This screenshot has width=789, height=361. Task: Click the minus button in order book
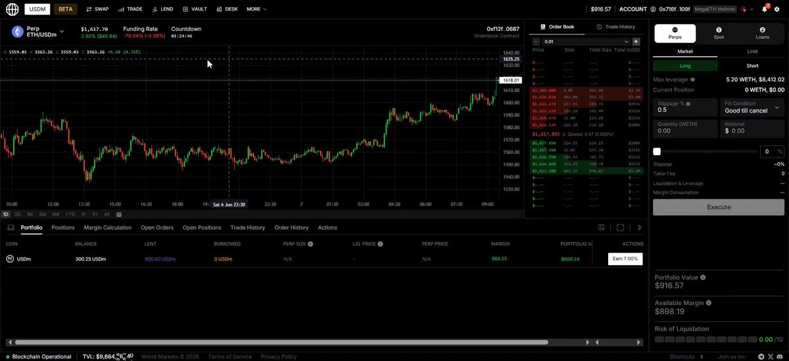click(536, 41)
